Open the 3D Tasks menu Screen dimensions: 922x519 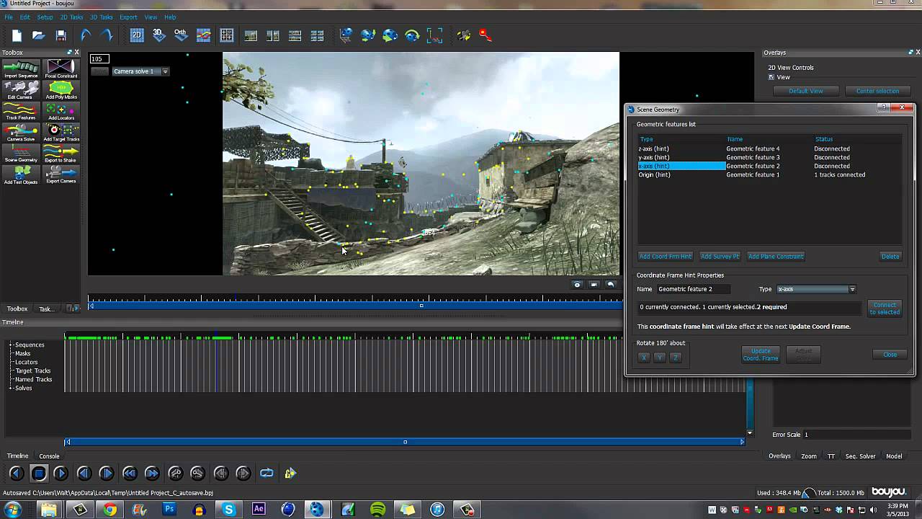(101, 17)
